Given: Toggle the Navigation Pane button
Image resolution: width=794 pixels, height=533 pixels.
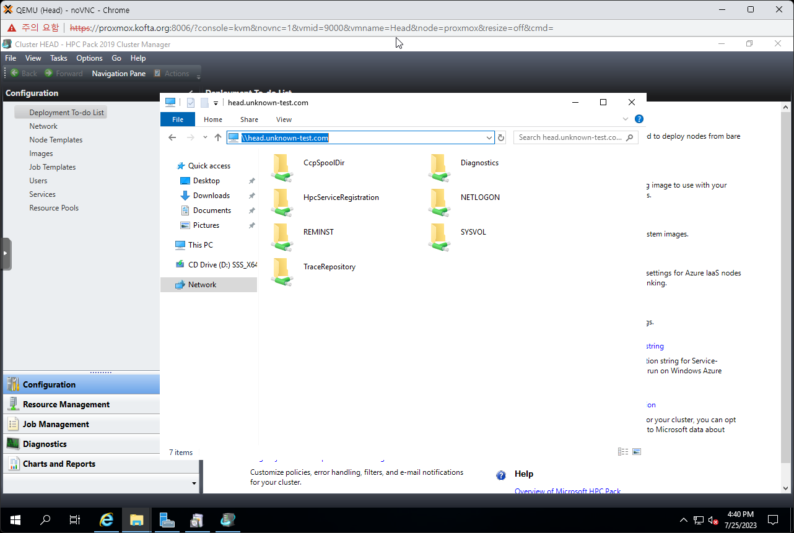Looking at the screenshot, I should [118, 73].
